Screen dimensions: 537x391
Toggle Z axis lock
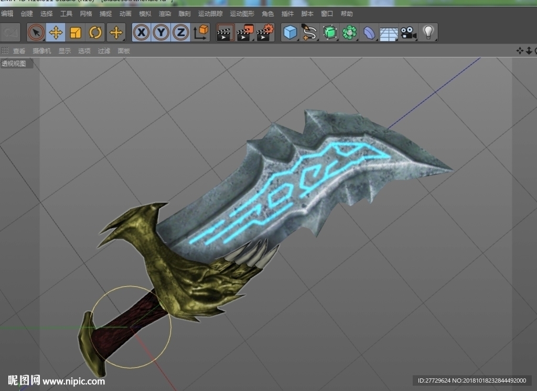(181, 33)
